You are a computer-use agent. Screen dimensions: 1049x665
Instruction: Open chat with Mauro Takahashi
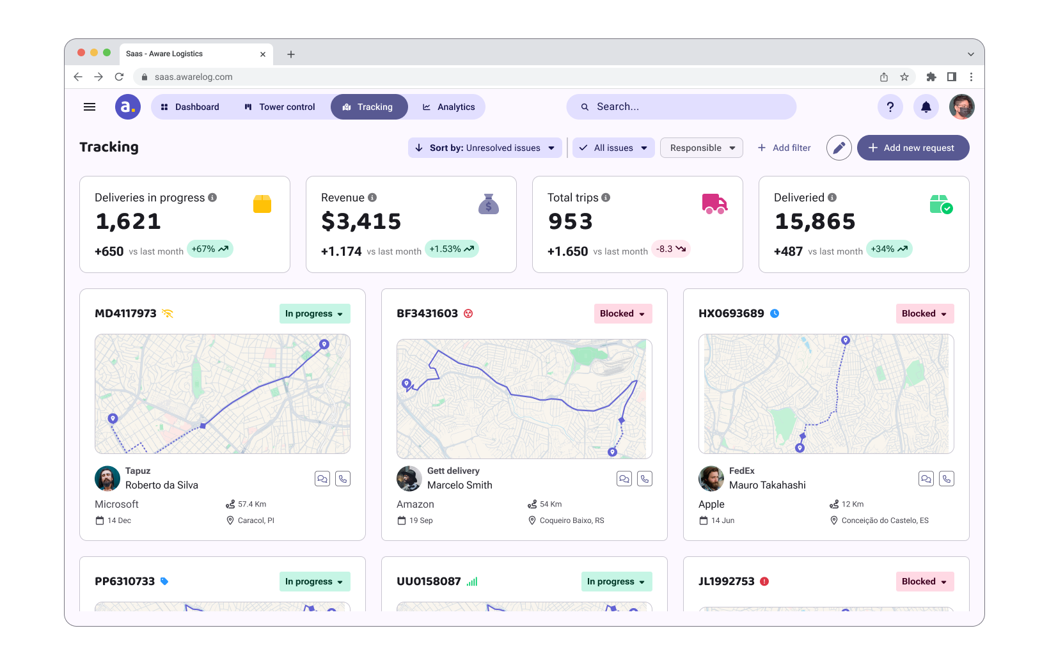coord(926,478)
